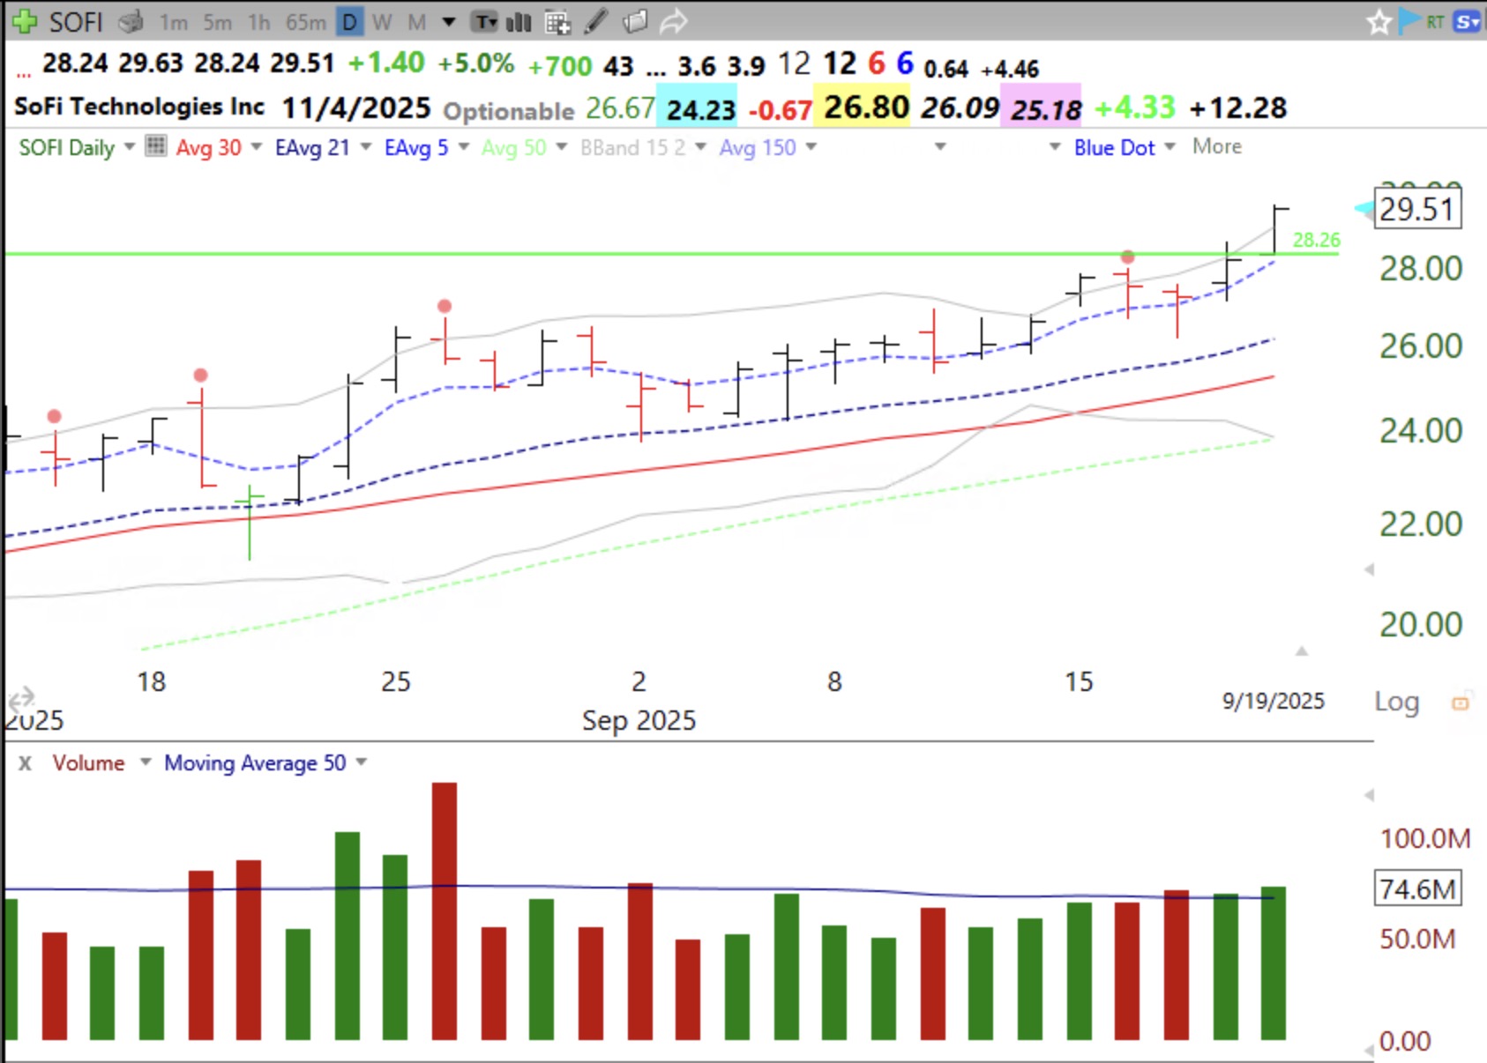Switch to 1m timeframe
The image size is (1487, 1063).
pos(173,22)
